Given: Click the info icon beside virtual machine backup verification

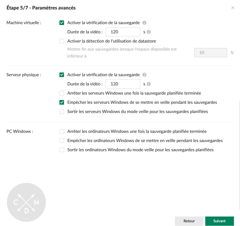Looking at the screenshot, I should pos(144,23).
